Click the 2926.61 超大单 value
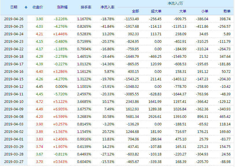The width and height of the screenshot is (235, 167). 154,117
